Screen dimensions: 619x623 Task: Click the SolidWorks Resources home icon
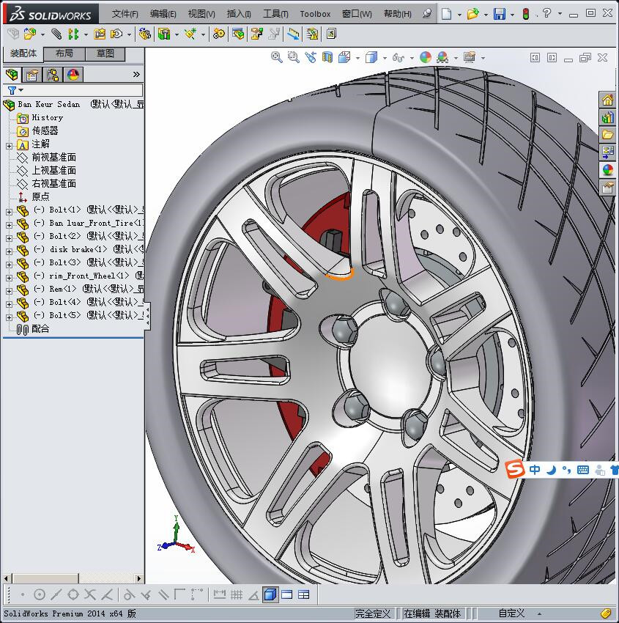607,100
